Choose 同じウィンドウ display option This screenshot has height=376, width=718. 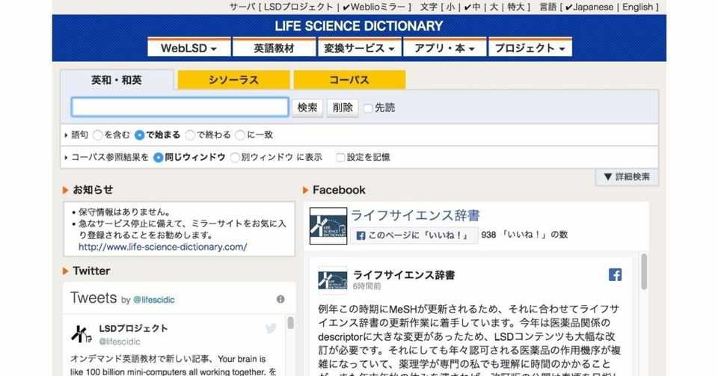[x=158, y=158]
